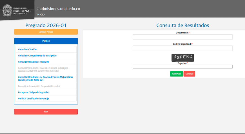This screenshot has height=134, width=245.
Task: Go to Consultar Resultados Pregrado
Action: coord(34,62)
